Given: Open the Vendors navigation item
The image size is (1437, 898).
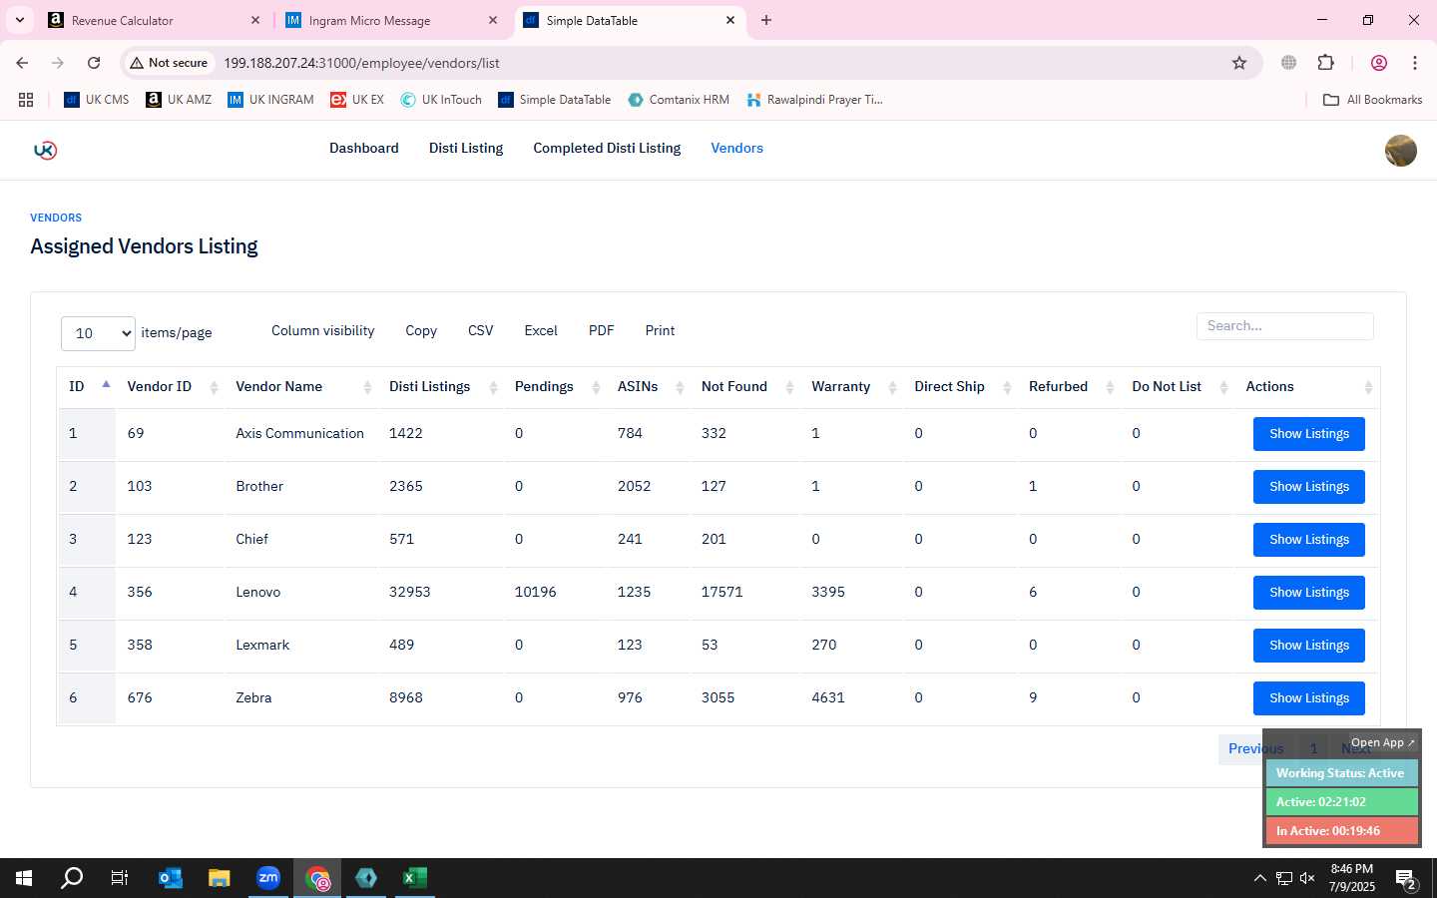Looking at the screenshot, I should (736, 148).
